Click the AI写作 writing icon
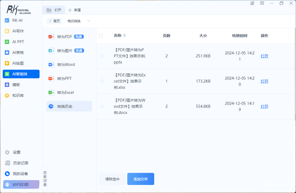This screenshot has height=193, width=296. 7,31
